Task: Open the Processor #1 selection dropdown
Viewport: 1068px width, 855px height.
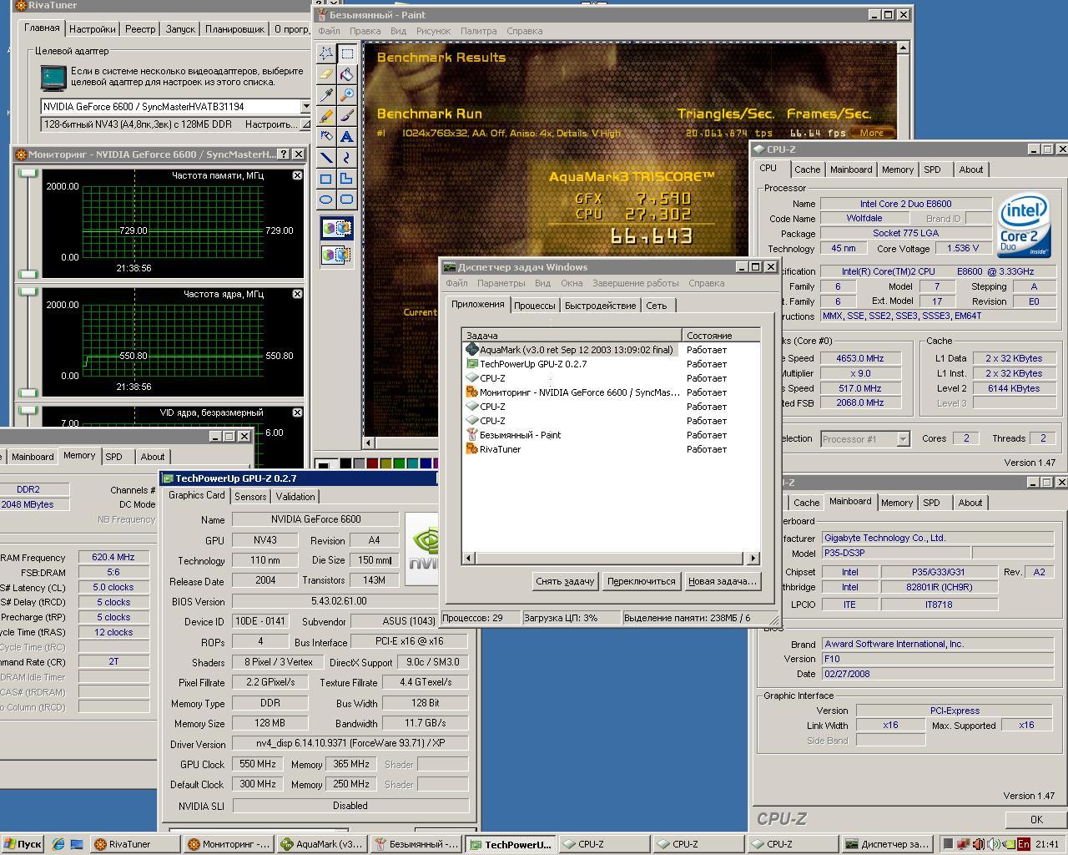Action: (903, 438)
